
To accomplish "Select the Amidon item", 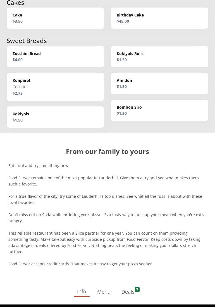I will [159, 84].
